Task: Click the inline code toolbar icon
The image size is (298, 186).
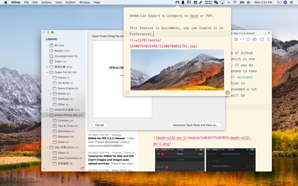Action: pyautogui.click(x=242, y=39)
